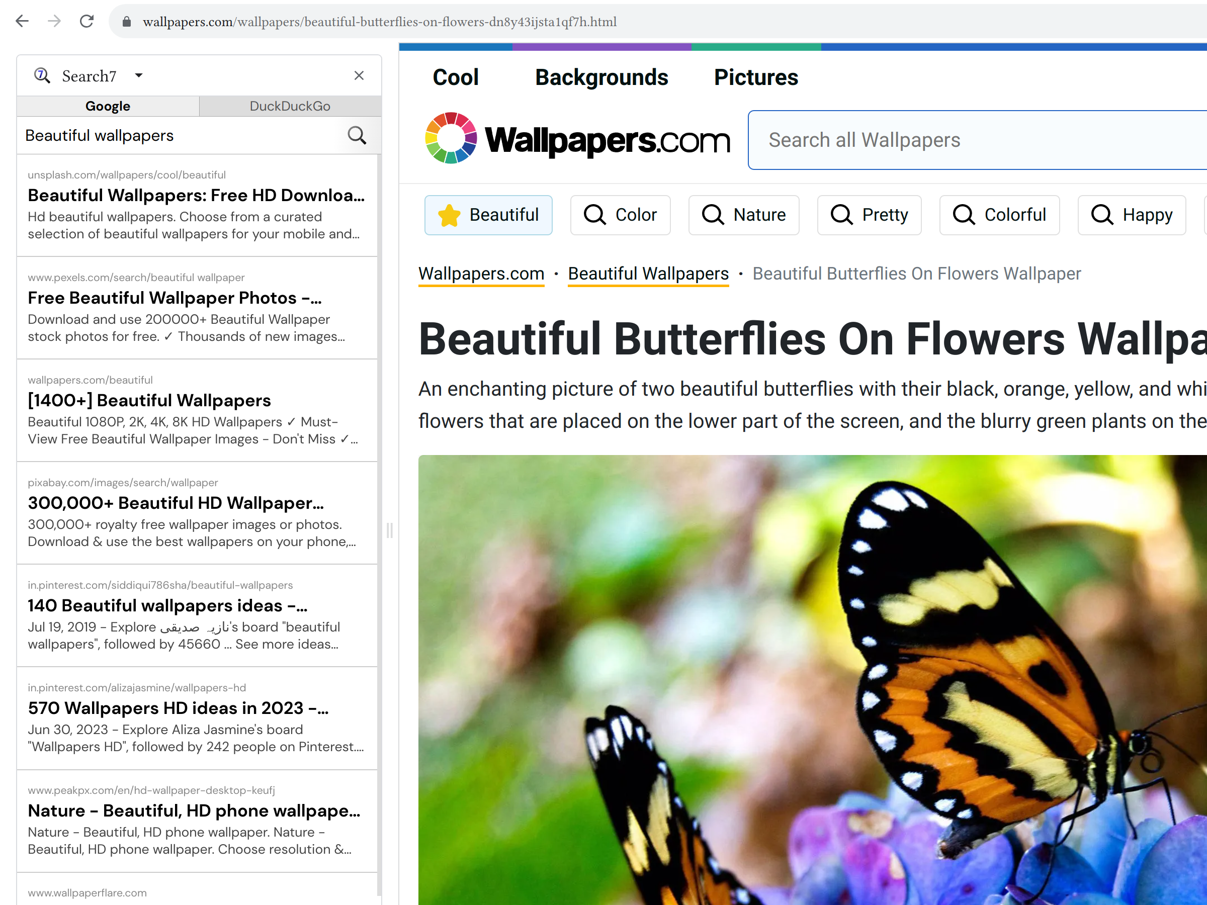The height and width of the screenshot is (905, 1207).
Task: Select the Nature search tag
Action: point(744,215)
